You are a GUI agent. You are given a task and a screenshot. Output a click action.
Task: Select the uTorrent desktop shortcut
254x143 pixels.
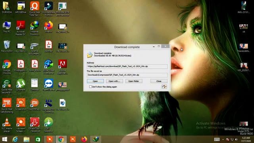[21, 84]
